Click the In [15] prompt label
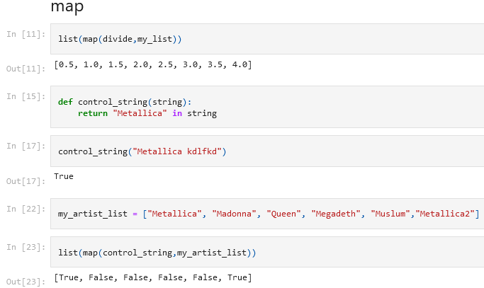 coord(26,96)
